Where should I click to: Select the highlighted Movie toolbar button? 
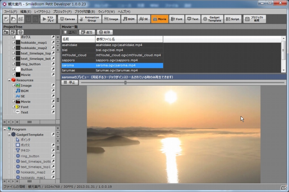tap(160, 19)
